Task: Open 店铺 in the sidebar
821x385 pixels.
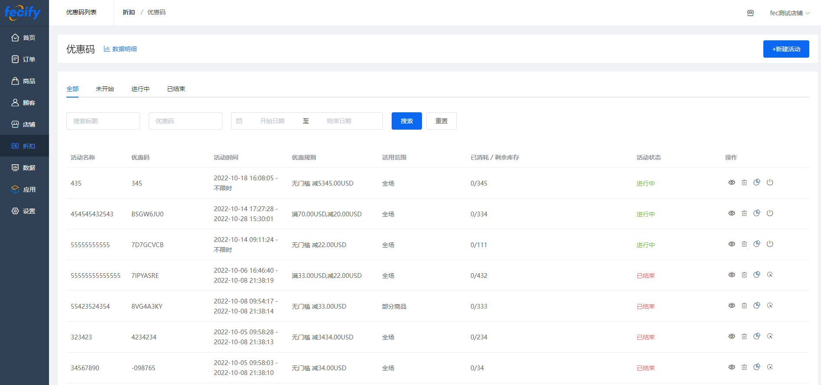Action: [x=24, y=124]
